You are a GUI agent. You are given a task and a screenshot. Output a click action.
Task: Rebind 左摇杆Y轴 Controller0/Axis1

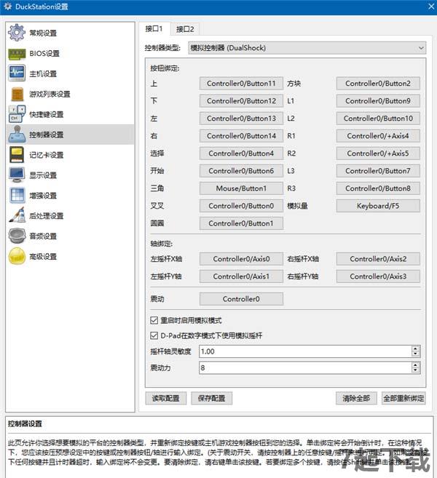click(241, 276)
